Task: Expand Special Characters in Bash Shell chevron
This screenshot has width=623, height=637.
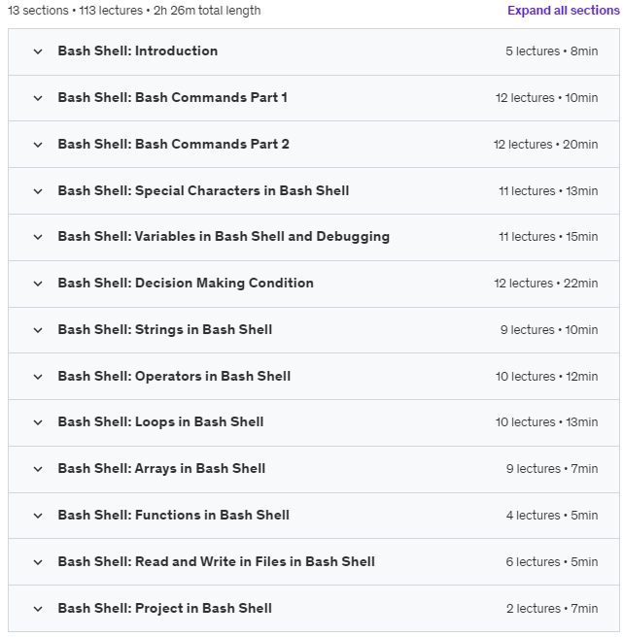Action: tap(38, 191)
